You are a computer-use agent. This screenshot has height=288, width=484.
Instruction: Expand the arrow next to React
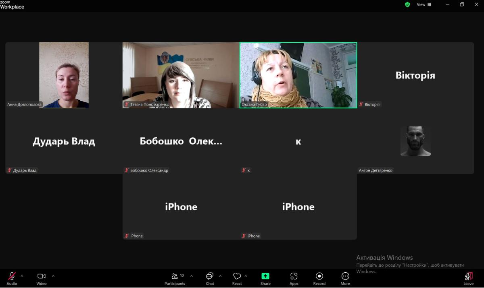click(x=246, y=276)
